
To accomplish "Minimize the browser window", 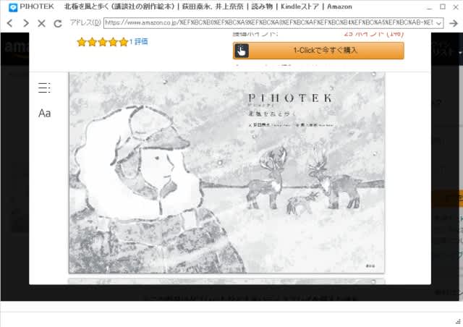I will pyautogui.click(x=429, y=7).
